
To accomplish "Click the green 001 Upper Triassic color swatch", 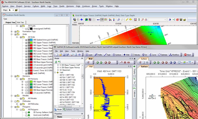I will pyautogui.click(x=31, y=43).
